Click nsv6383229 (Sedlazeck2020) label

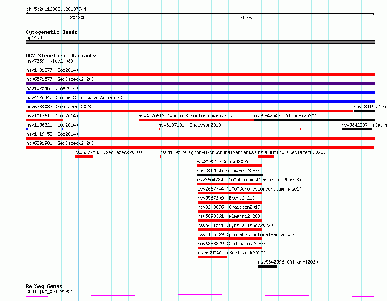231,244
